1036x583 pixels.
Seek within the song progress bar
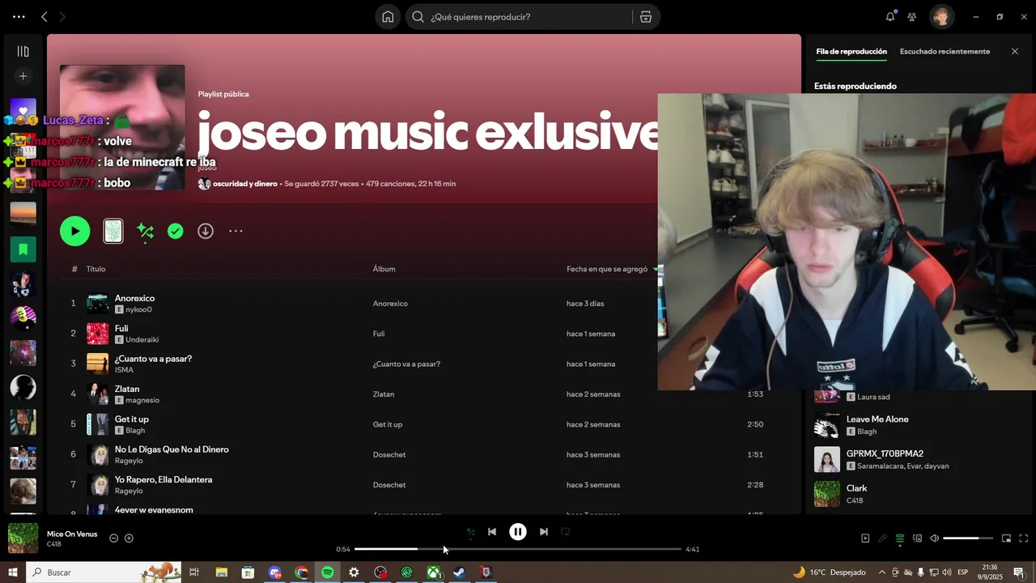[x=518, y=549]
